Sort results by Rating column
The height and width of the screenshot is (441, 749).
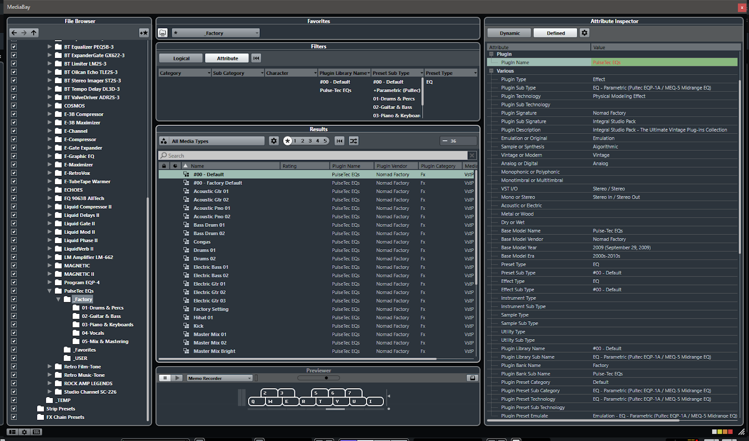point(305,166)
